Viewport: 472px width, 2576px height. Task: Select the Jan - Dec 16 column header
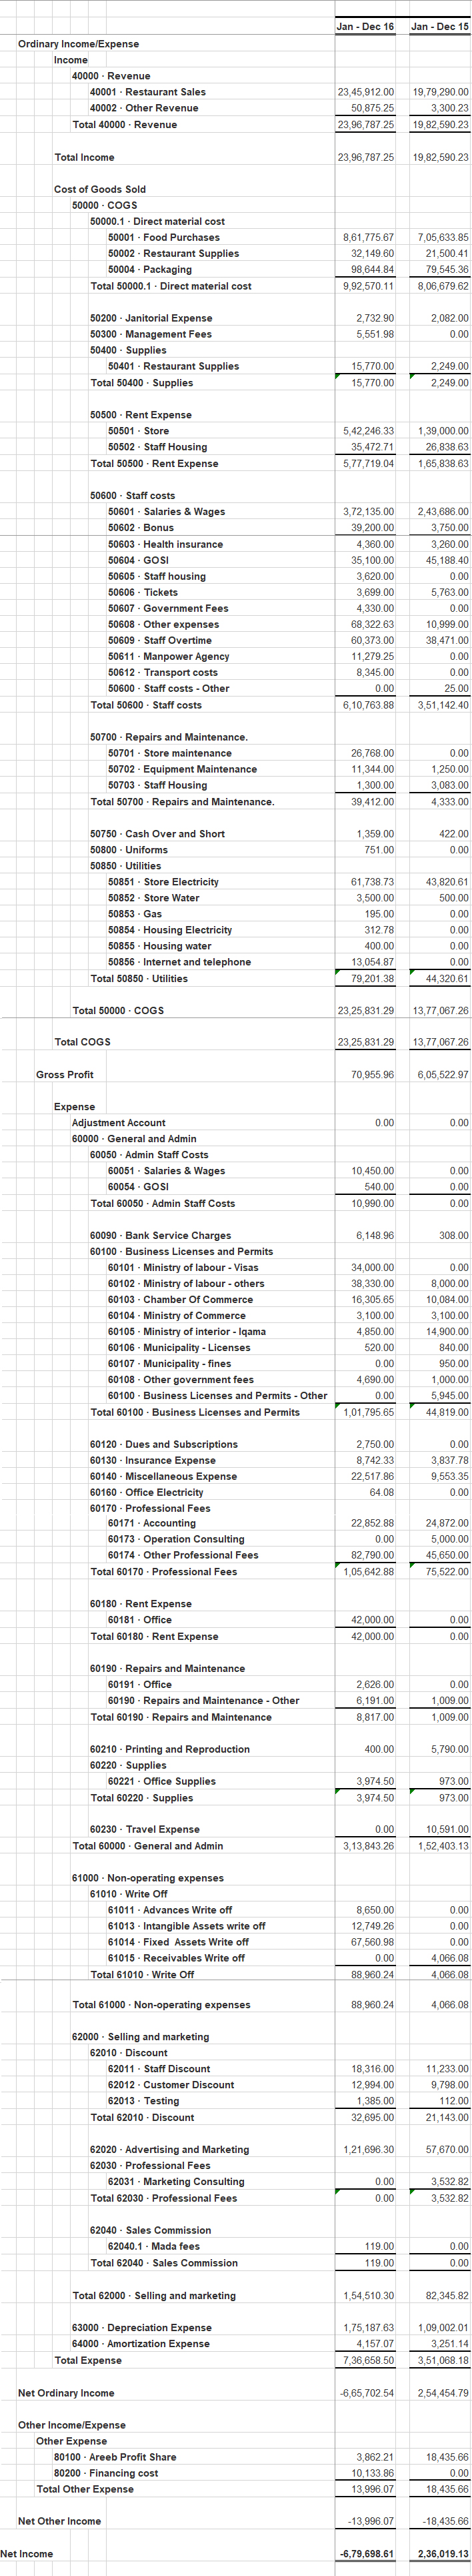366,26
